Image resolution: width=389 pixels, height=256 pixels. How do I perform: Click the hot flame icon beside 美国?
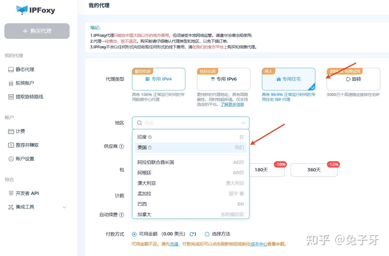(150, 148)
